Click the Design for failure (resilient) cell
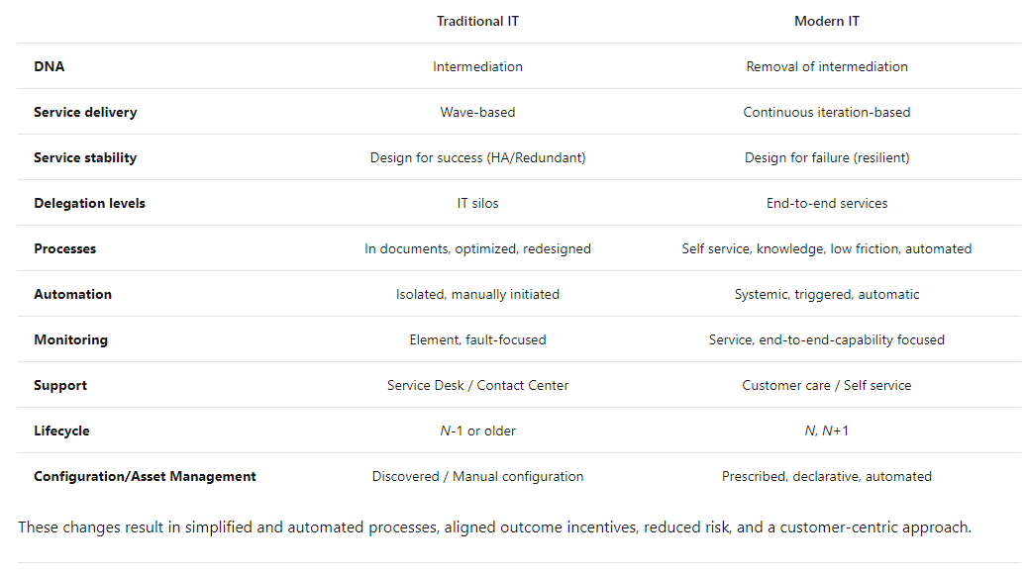The height and width of the screenshot is (574, 1027). [x=826, y=157]
